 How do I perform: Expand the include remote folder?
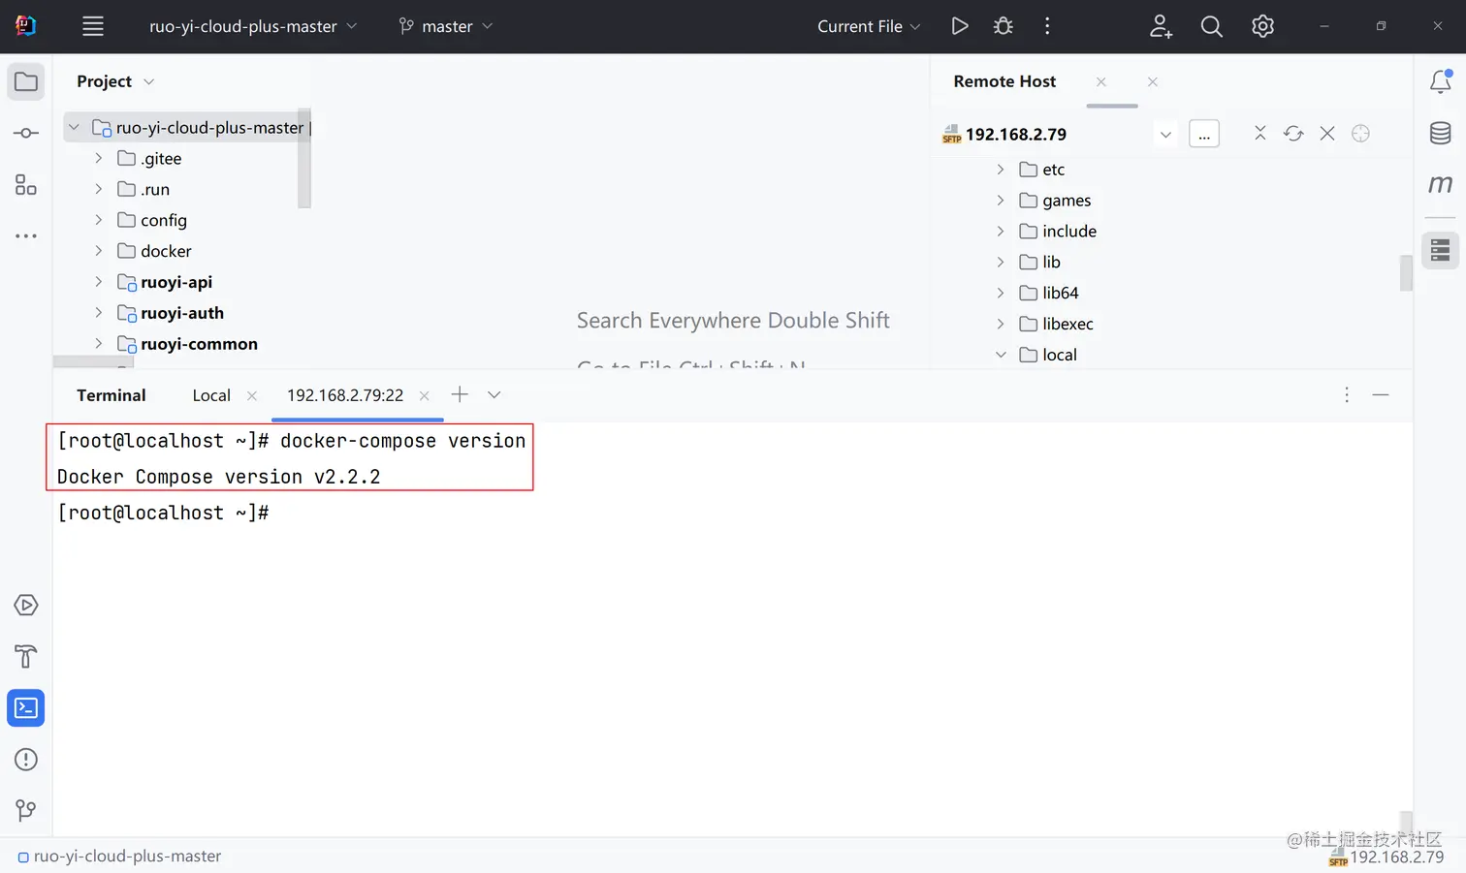[1001, 232]
